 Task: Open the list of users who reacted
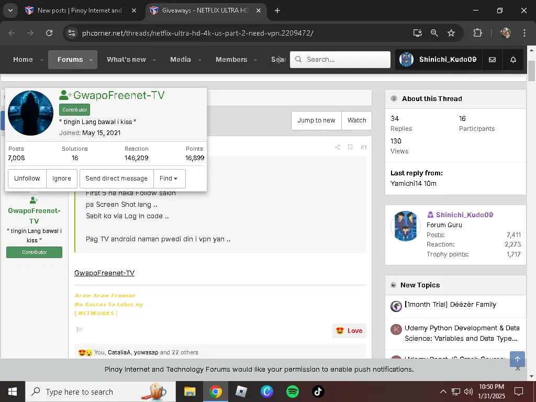click(146, 352)
